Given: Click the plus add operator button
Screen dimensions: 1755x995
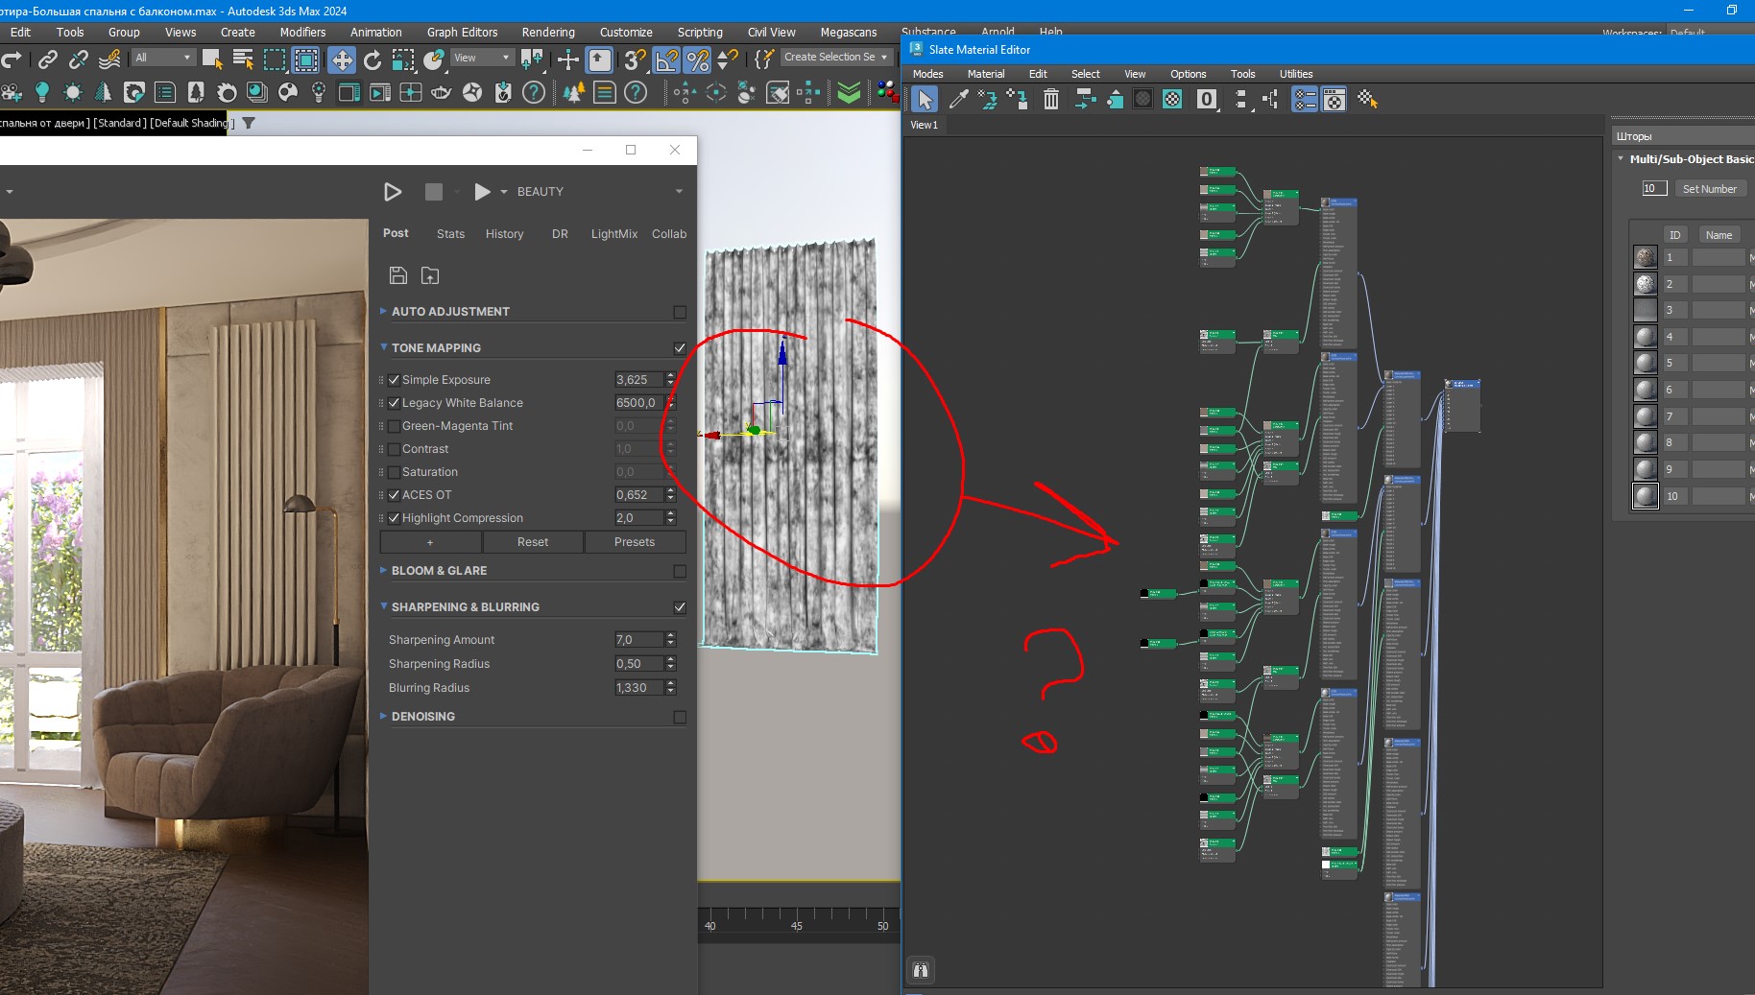Looking at the screenshot, I should [430, 542].
